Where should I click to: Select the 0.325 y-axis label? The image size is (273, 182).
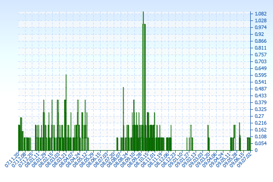(x=261, y=109)
